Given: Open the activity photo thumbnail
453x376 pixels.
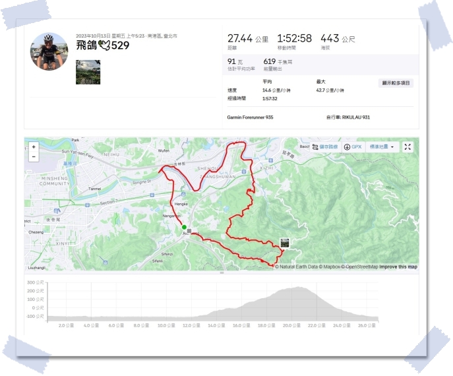Looking at the screenshot, I should point(88,73).
